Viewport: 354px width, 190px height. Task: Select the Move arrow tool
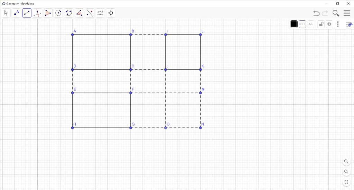click(6, 13)
